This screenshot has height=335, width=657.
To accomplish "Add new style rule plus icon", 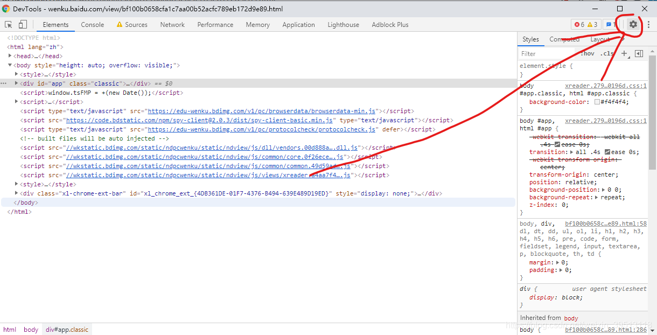I will tap(624, 53).
